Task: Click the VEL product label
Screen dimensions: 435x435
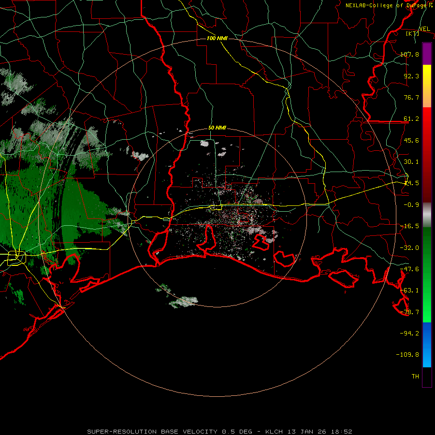Action: (424, 29)
